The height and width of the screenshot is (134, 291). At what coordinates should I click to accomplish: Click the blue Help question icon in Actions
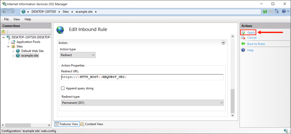click(243, 50)
